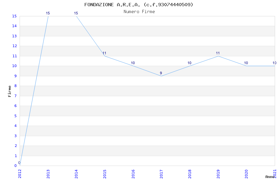Click the y-axis tick value 6
278x180 pixels.
coord(16,106)
